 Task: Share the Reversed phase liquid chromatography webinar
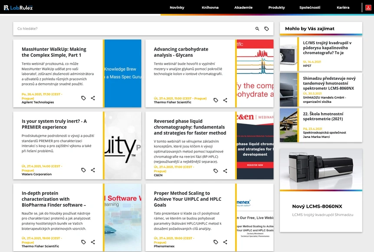tap(225, 171)
